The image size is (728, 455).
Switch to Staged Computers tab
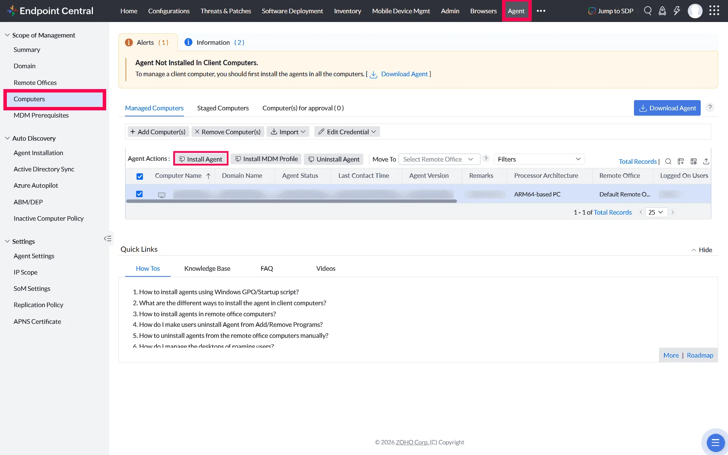pyautogui.click(x=223, y=108)
